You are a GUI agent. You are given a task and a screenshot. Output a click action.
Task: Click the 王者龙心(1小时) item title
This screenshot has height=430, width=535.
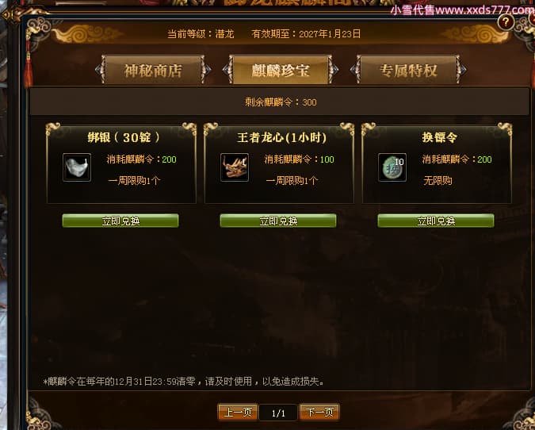pos(282,137)
